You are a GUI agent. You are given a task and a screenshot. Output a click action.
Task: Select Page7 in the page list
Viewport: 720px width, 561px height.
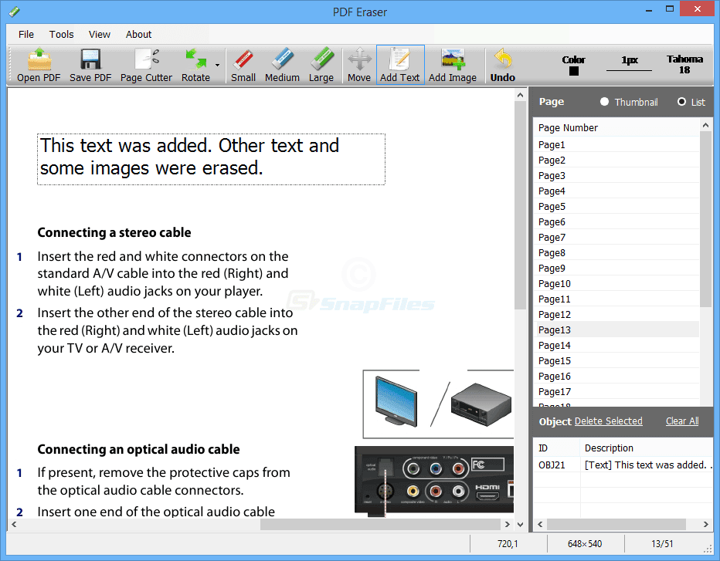(616, 238)
